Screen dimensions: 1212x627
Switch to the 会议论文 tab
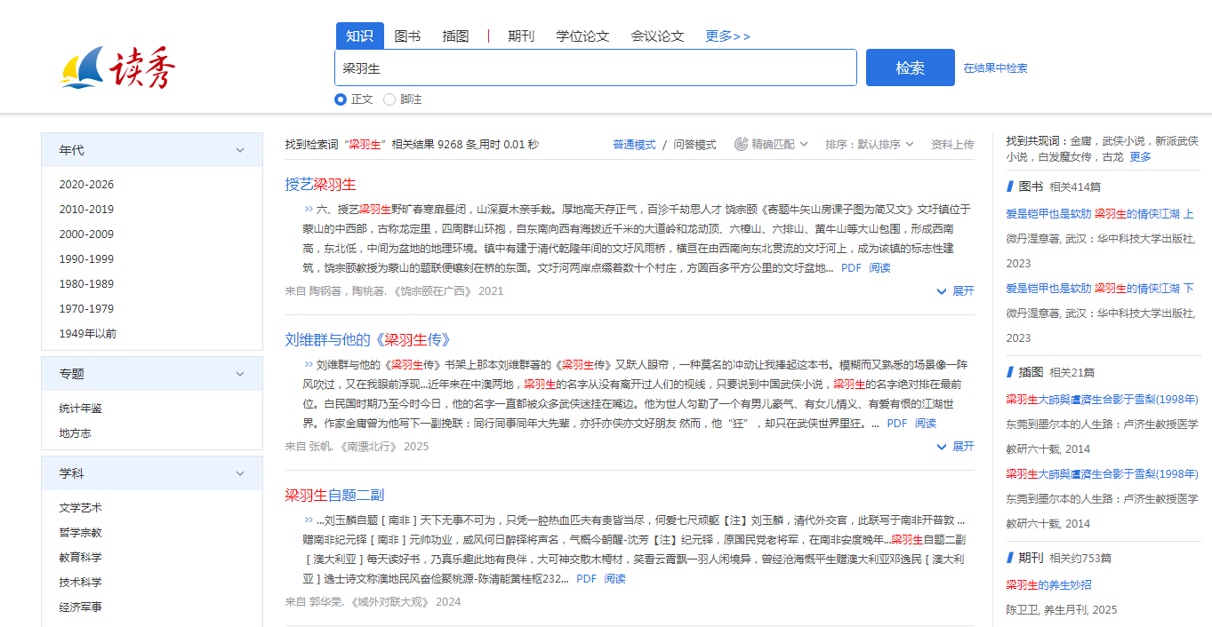(657, 36)
